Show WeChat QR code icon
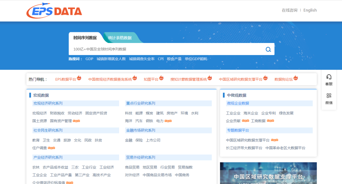 [329, 96]
